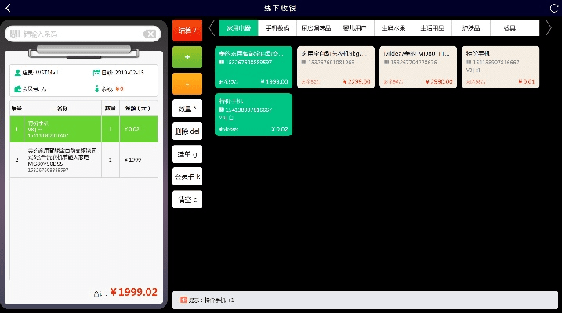Open the 生鲜水果 category tab

[x=393, y=28]
